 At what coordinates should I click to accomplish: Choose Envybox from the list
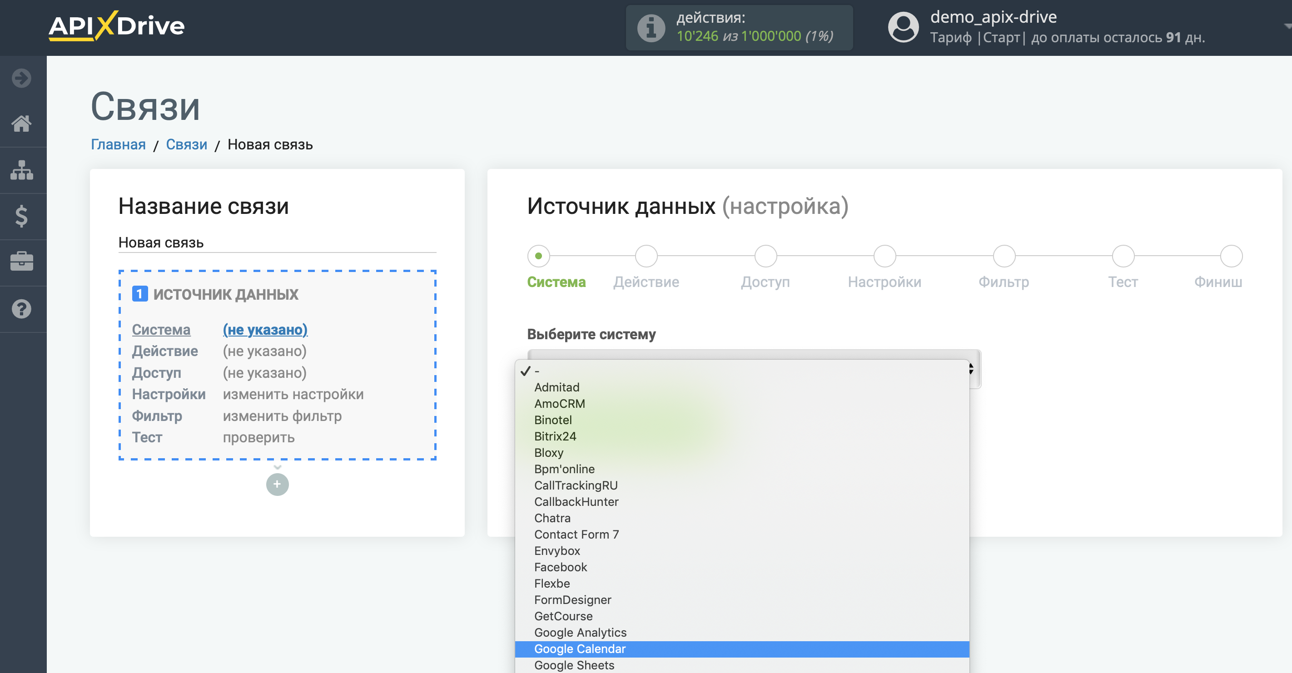pos(742,551)
